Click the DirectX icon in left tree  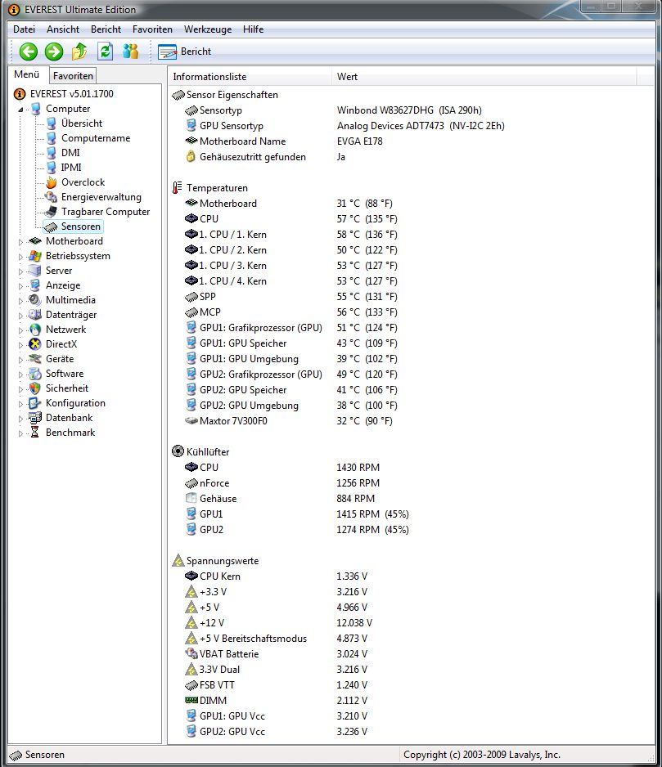coord(34,344)
